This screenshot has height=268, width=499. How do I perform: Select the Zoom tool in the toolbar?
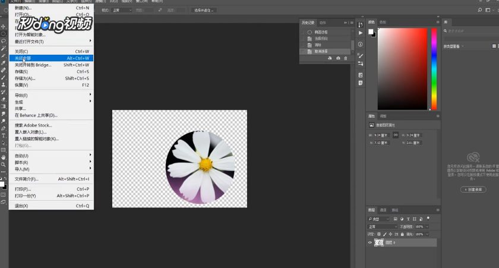4,165
